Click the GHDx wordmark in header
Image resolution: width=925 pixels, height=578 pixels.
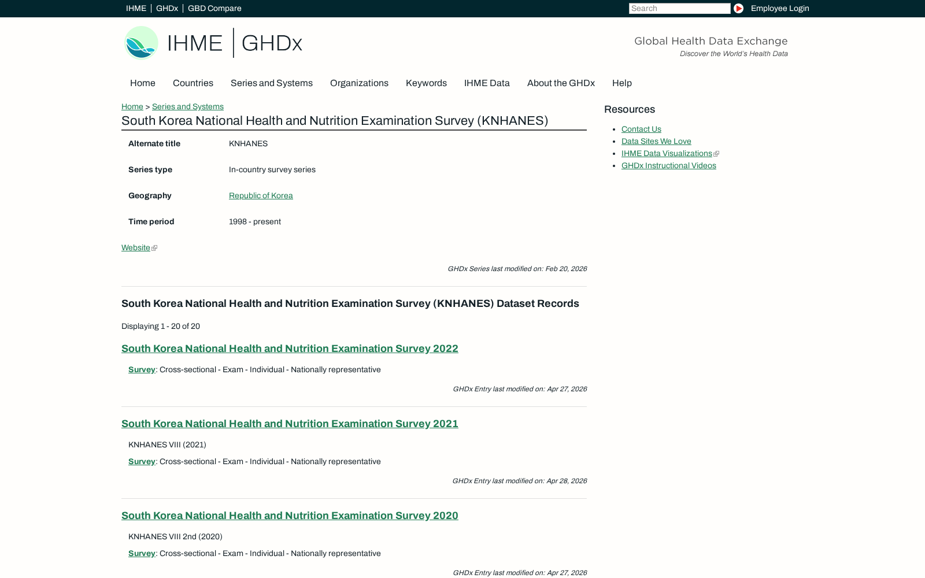click(272, 43)
